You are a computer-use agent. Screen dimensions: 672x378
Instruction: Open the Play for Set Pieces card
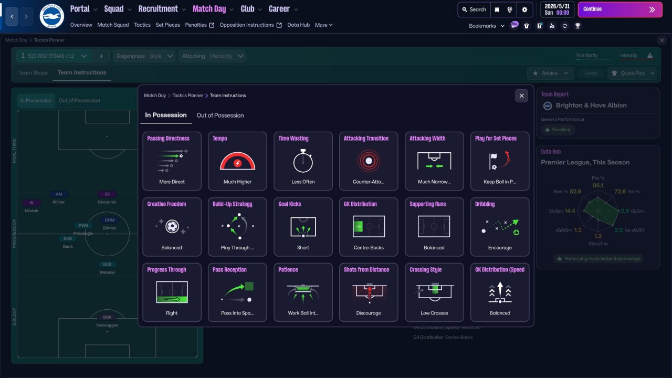(x=500, y=161)
